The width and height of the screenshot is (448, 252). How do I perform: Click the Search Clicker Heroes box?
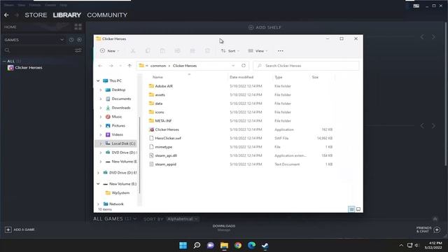click(306, 66)
